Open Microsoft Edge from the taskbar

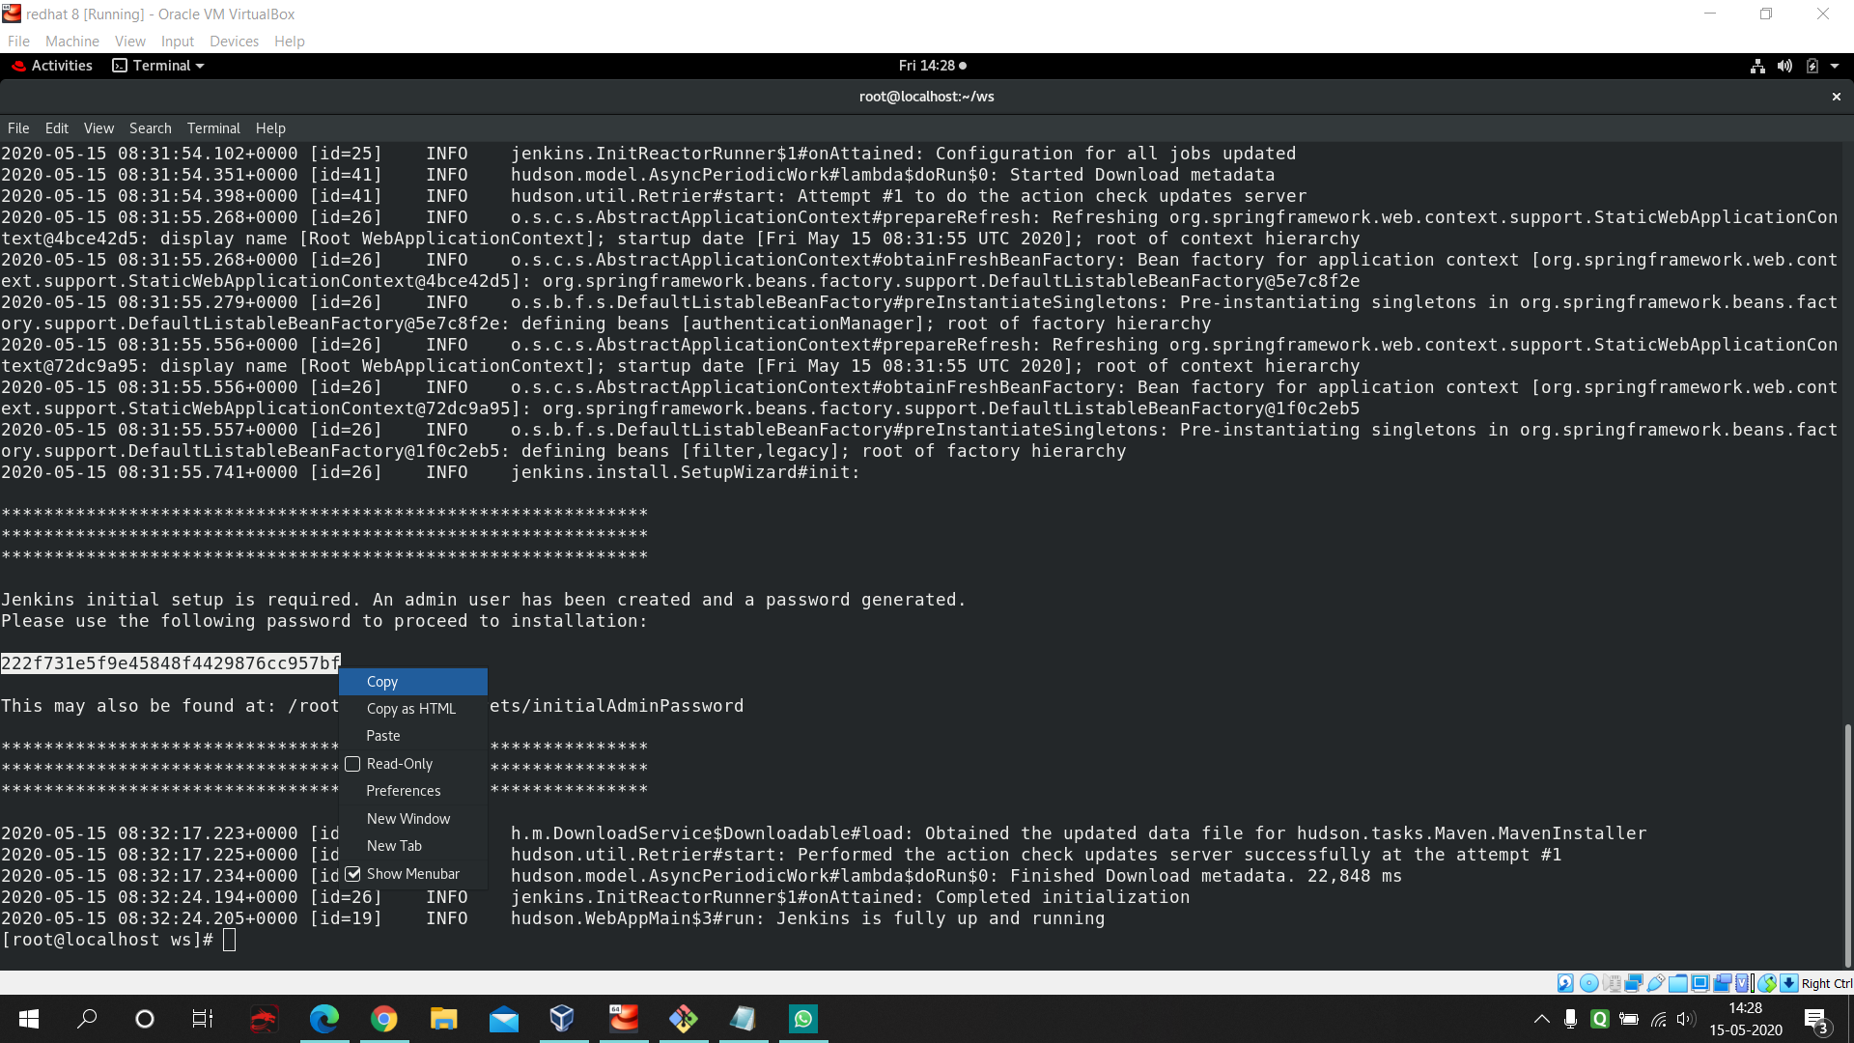(324, 1019)
